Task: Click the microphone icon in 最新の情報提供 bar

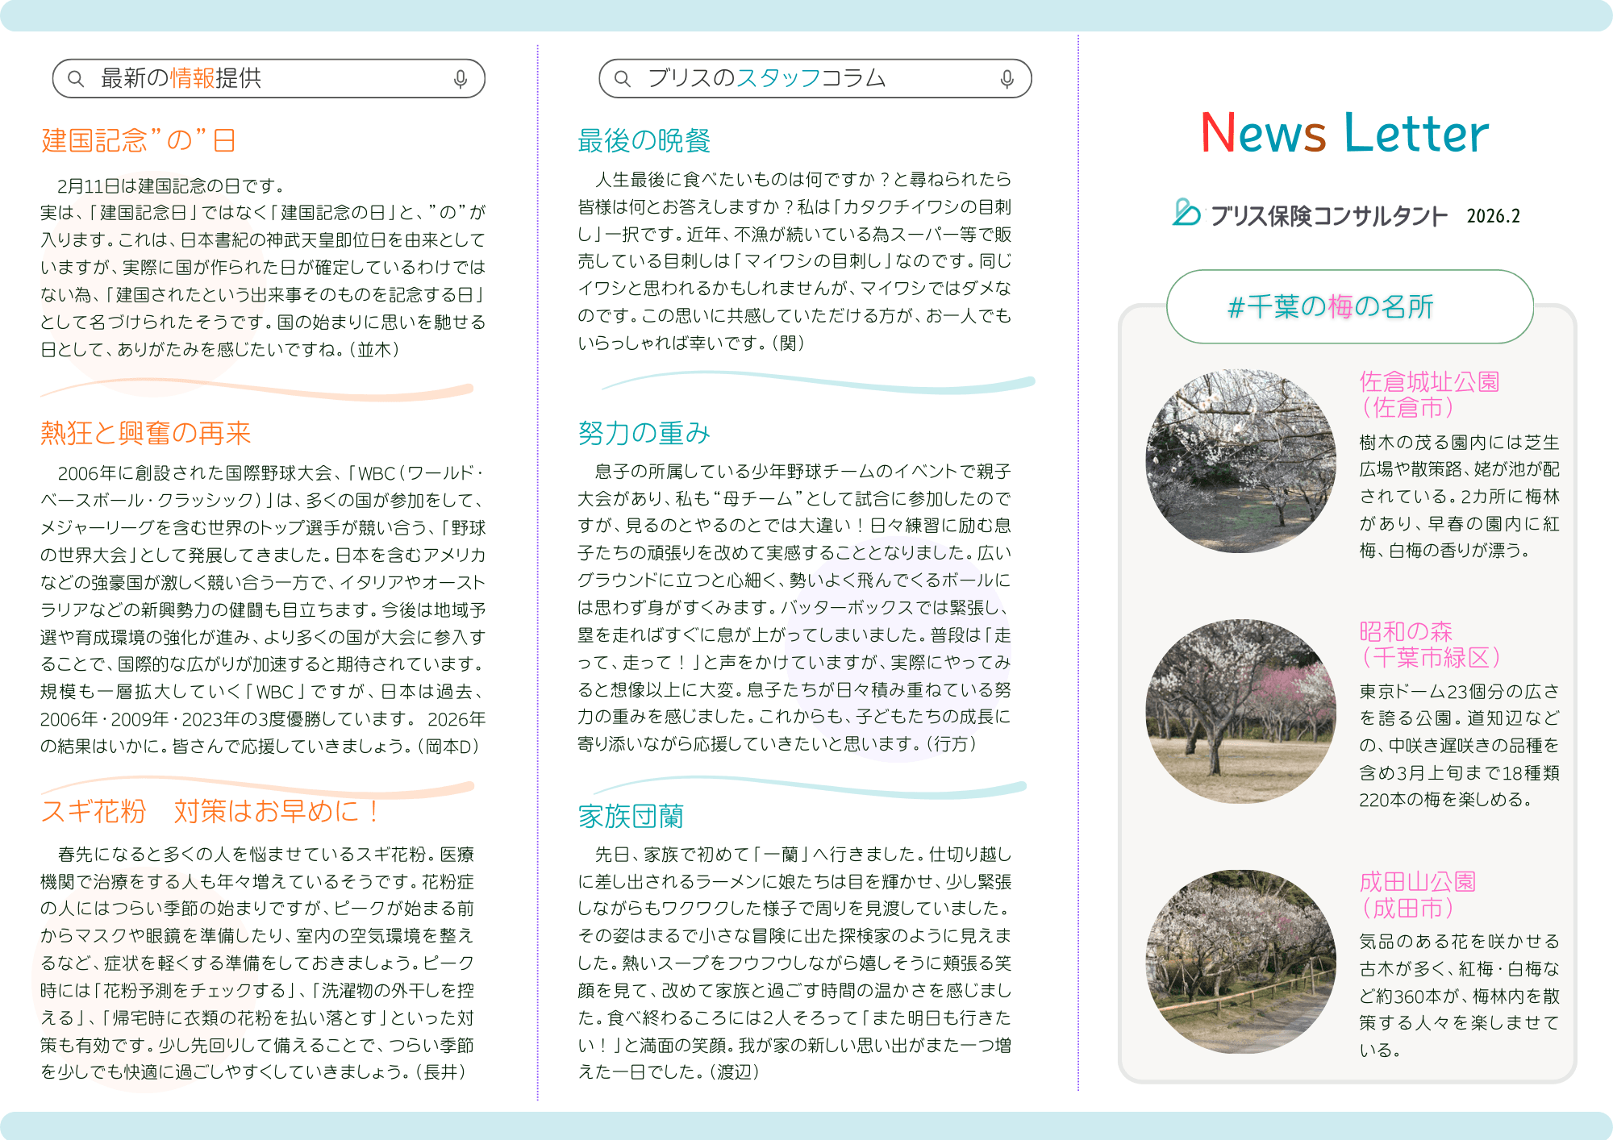Action: (460, 79)
